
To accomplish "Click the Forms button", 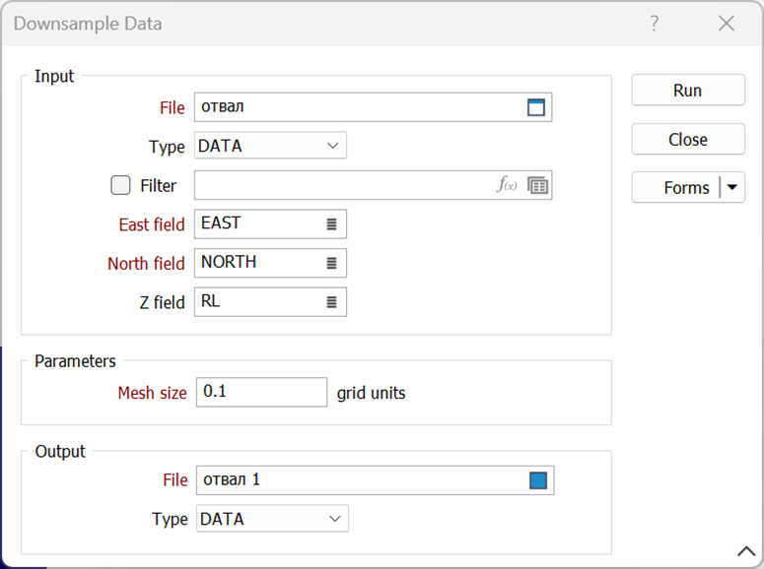I will point(677,187).
